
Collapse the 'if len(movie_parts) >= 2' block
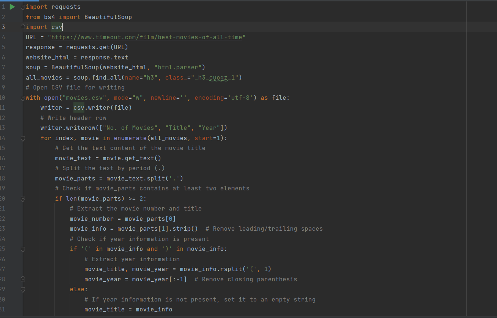tap(23, 198)
